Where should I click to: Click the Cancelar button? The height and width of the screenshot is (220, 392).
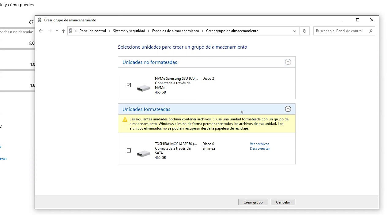tap(283, 202)
